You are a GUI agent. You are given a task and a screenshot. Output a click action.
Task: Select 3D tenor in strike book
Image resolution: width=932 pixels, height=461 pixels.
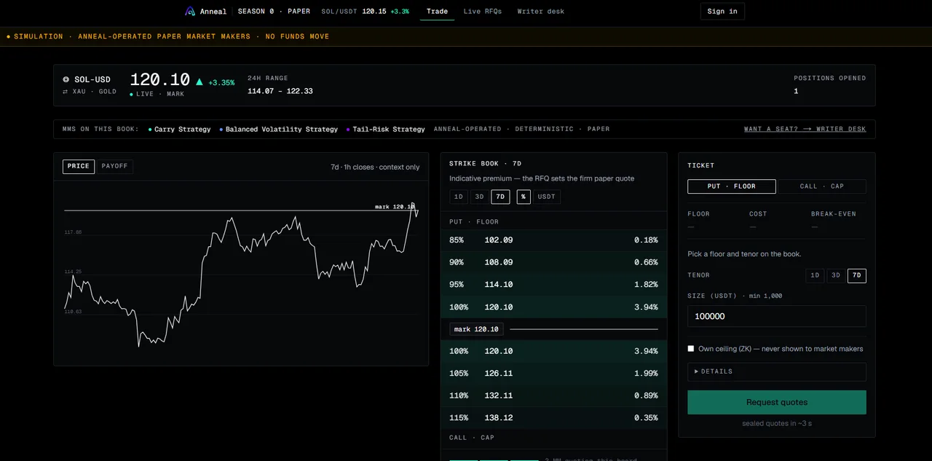479,197
